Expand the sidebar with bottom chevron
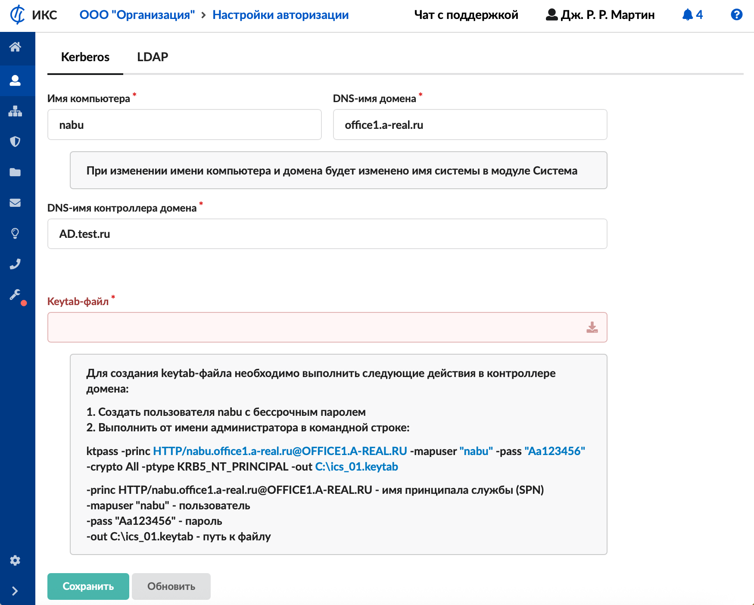Image resolution: width=754 pixels, height=605 pixels. click(16, 591)
